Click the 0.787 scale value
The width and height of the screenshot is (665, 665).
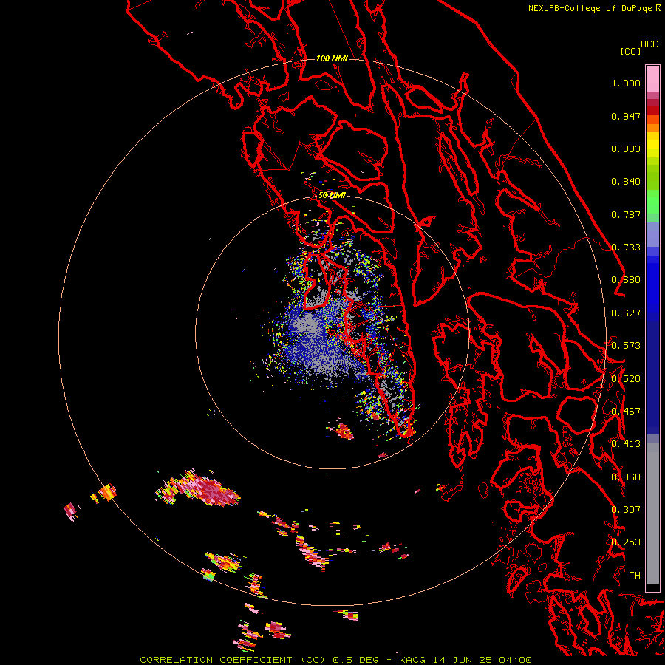pyautogui.click(x=626, y=214)
